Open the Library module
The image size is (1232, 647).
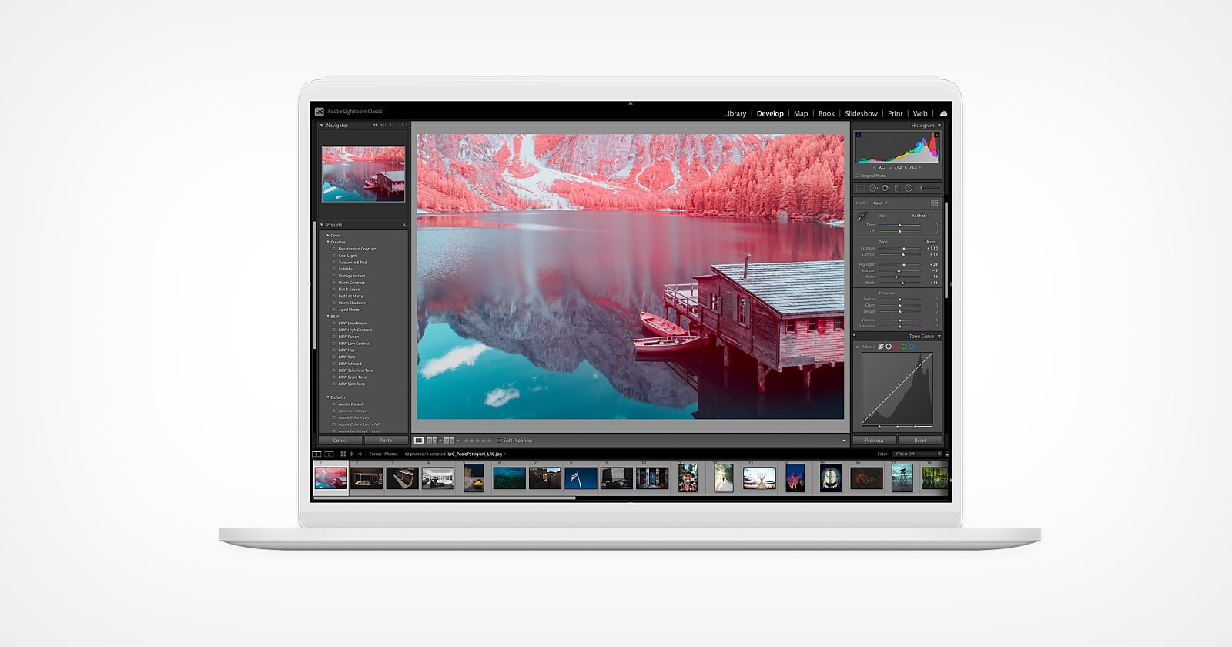[x=735, y=113]
